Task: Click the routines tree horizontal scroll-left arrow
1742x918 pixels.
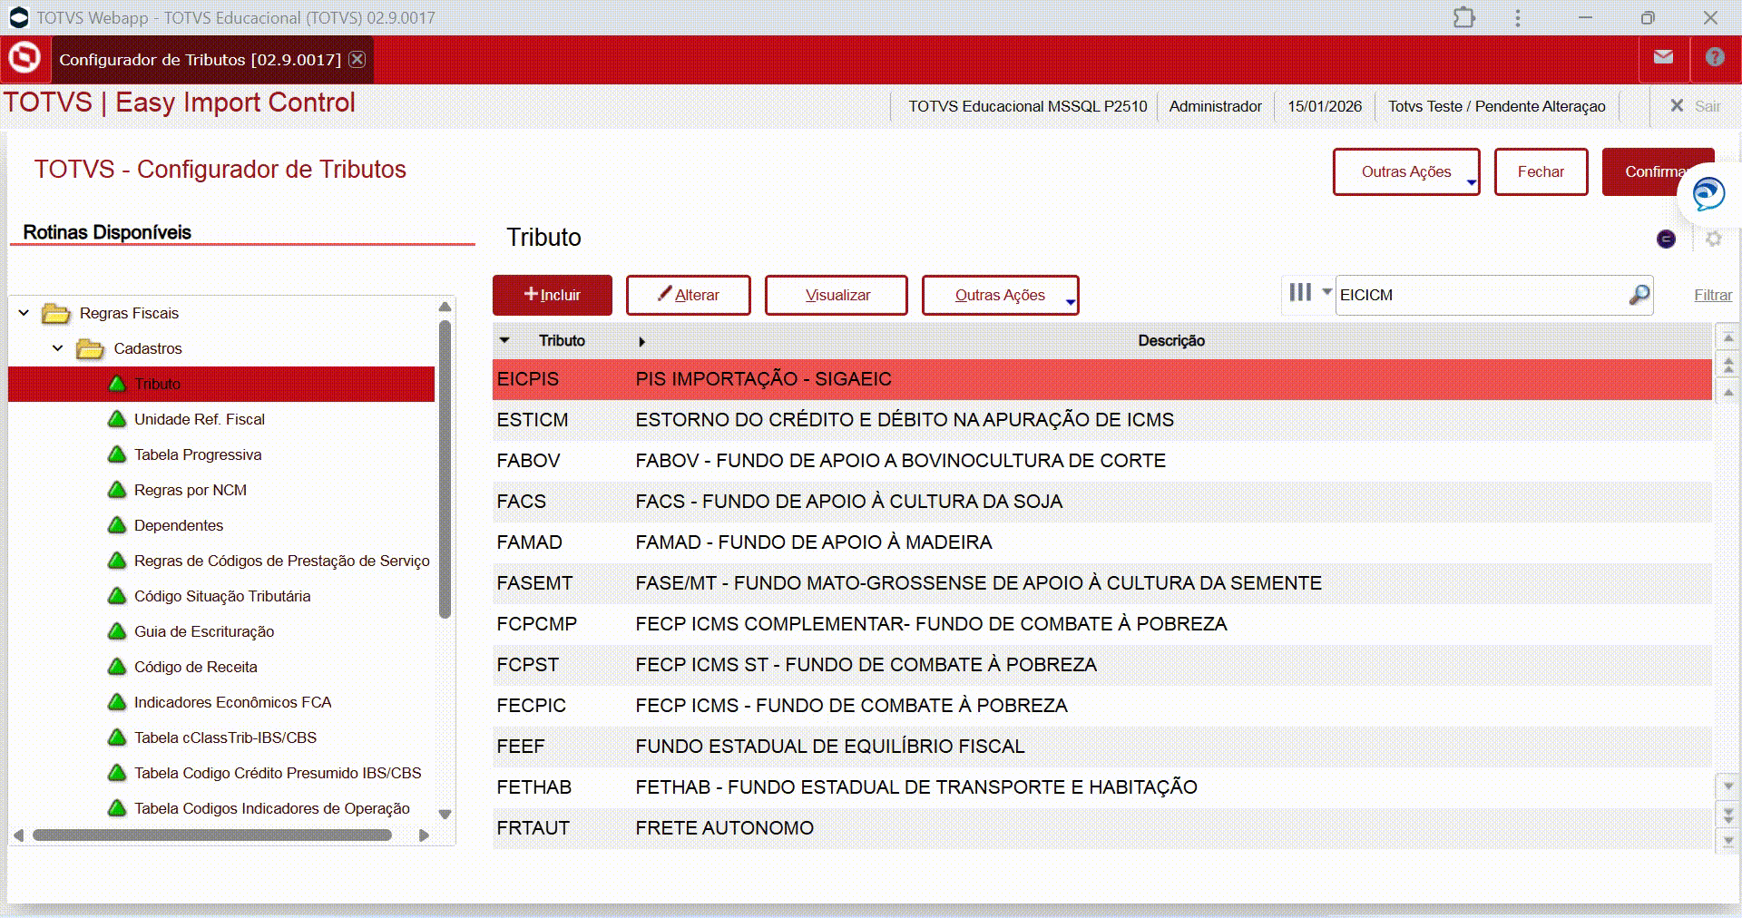Action: click(18, 835)
